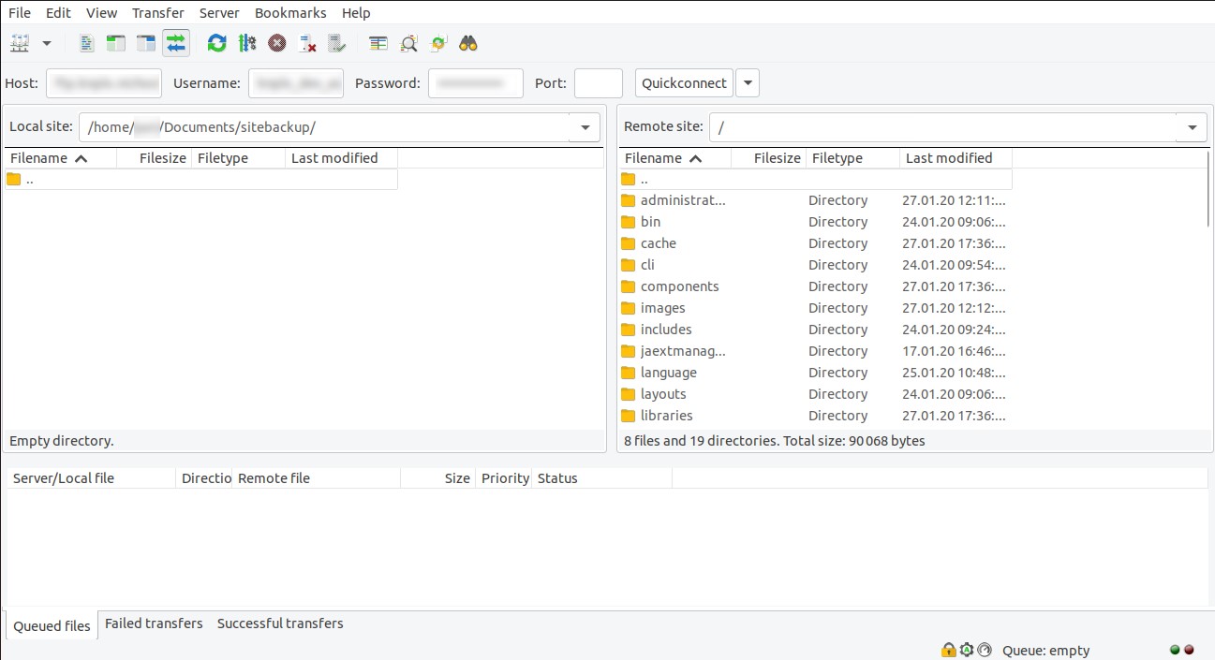Open the Bookmarks menu

click(x=290, y=13)
